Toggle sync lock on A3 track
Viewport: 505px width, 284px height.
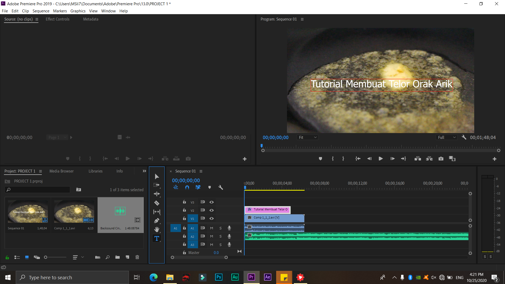(x=203, y=244)
